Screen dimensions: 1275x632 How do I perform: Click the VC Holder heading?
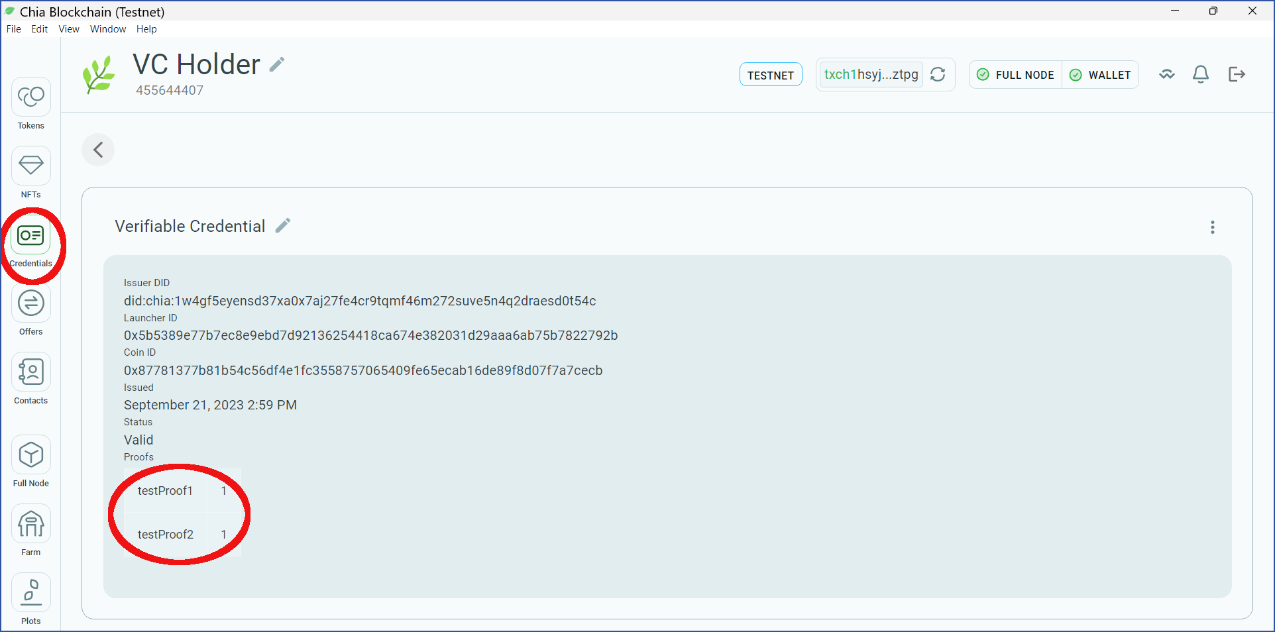(196, 64)
